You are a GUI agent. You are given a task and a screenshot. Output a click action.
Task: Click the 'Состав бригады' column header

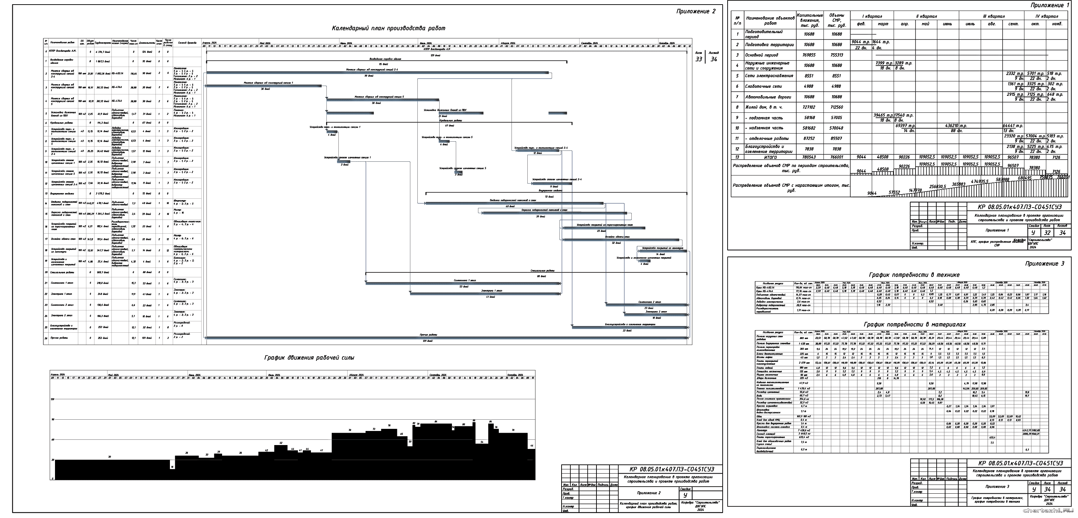187,43
